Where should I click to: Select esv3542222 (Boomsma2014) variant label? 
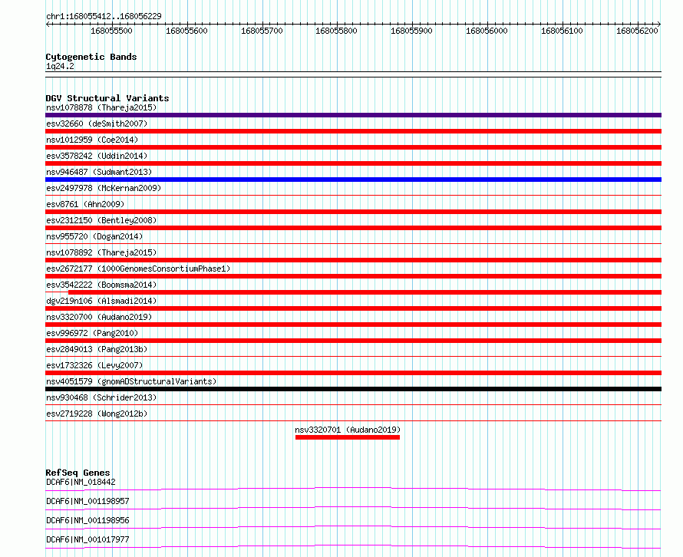tap(101, 285)
